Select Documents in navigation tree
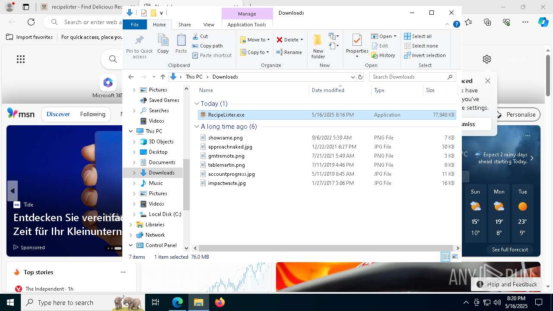Image resolution: width=553 pixels, height=311 pixels. tap(162, 162)
